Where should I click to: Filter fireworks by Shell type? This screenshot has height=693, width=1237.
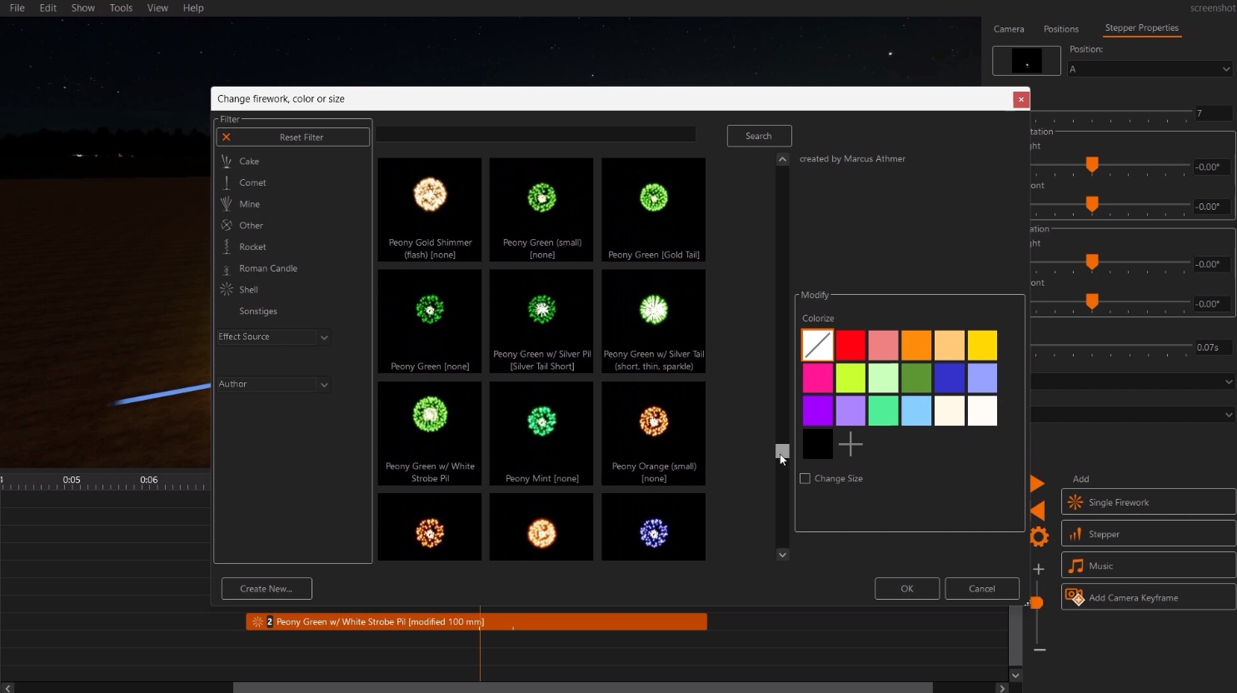[248, 290]
